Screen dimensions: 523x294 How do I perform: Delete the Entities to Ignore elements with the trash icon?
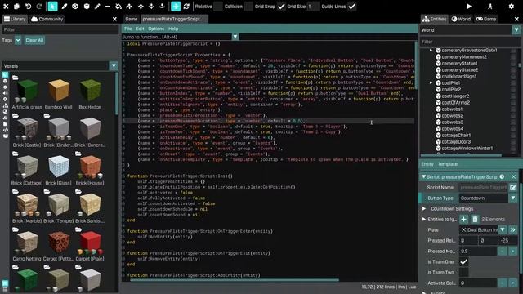[475, 220]
